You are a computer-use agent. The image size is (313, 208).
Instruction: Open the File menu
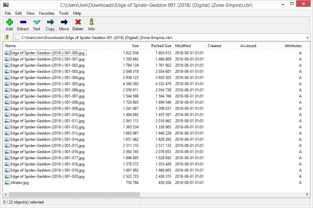click(8, 13)
